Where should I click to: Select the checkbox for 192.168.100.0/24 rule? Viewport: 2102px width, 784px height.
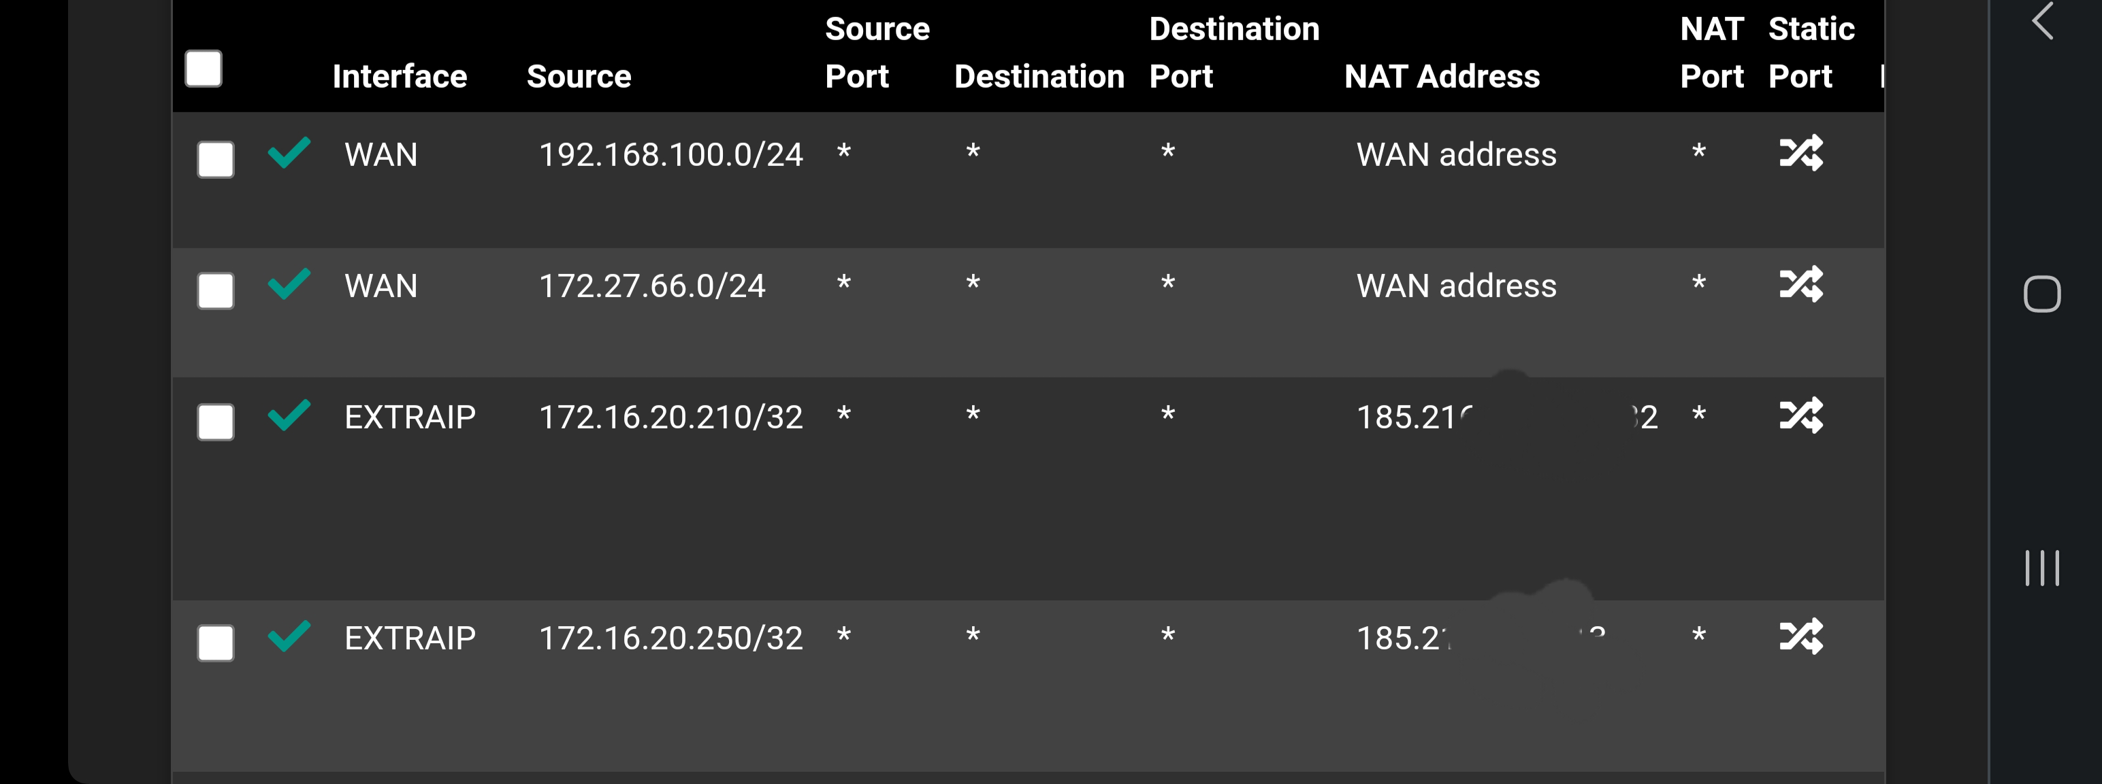click(x=215, y=159)
